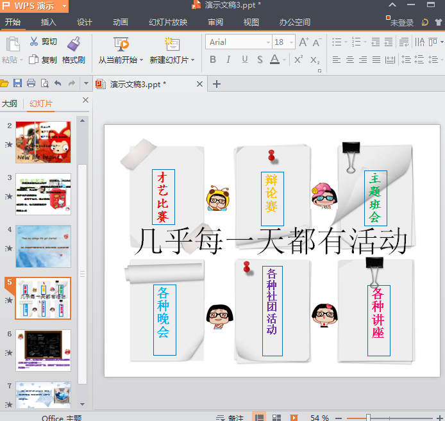Open the Arial font name dropdown
Screen dimensions: 445x421
click(x=268, y=42)
